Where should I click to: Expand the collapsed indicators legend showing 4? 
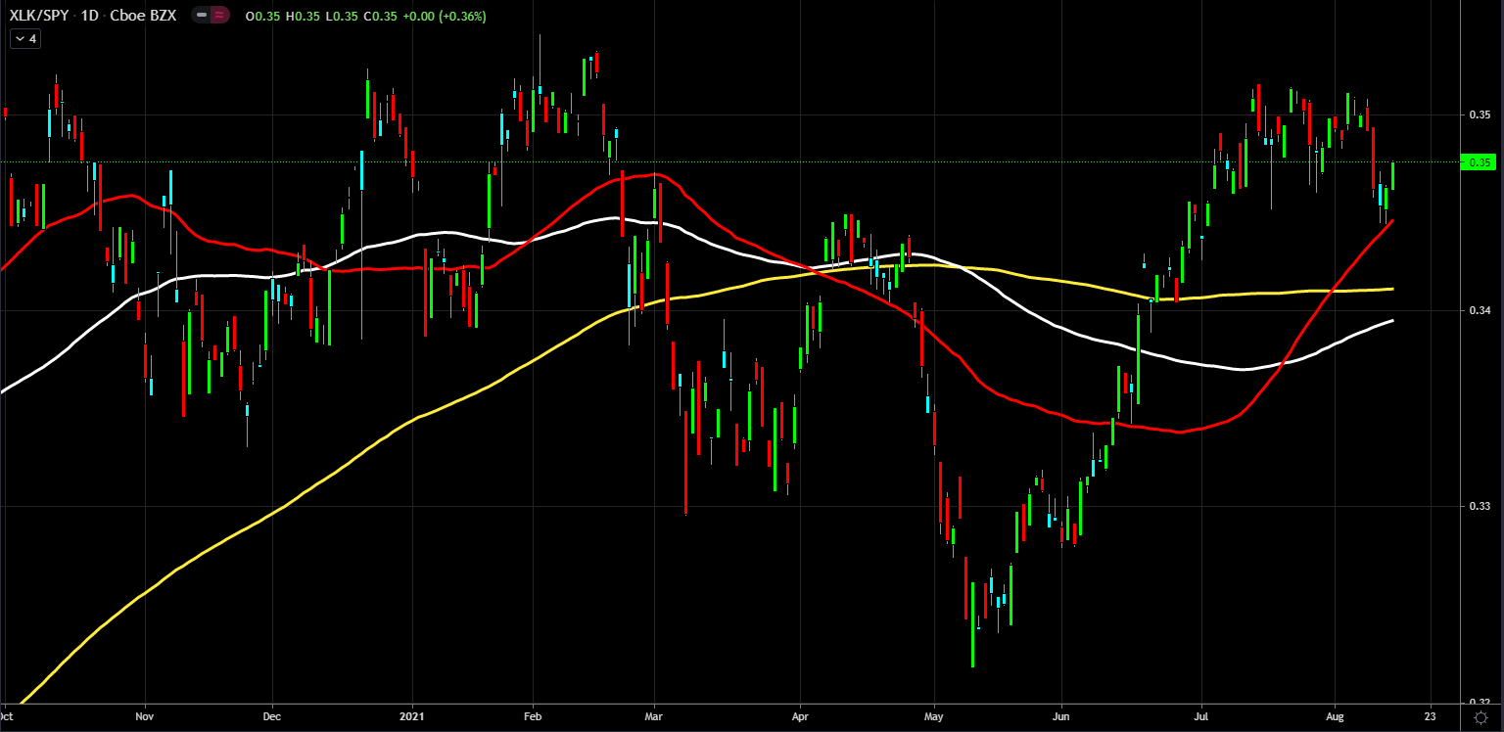pyautogui.click(x=24, y=39)
